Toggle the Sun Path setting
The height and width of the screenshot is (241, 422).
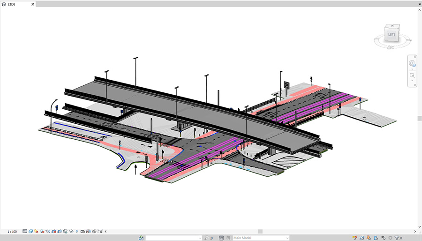(36, 231)
